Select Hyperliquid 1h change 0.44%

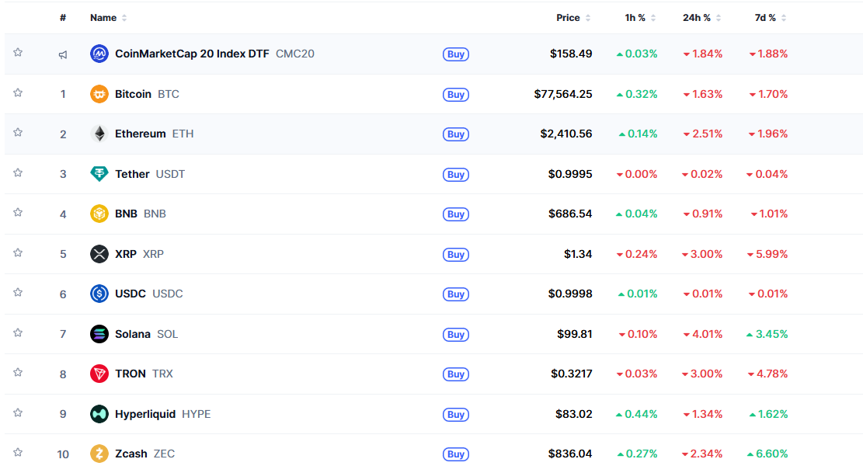(x=636, y=414)
